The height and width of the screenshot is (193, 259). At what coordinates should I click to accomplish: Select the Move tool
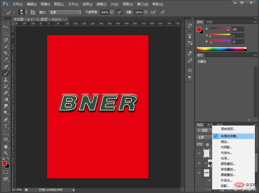(6, 26)
